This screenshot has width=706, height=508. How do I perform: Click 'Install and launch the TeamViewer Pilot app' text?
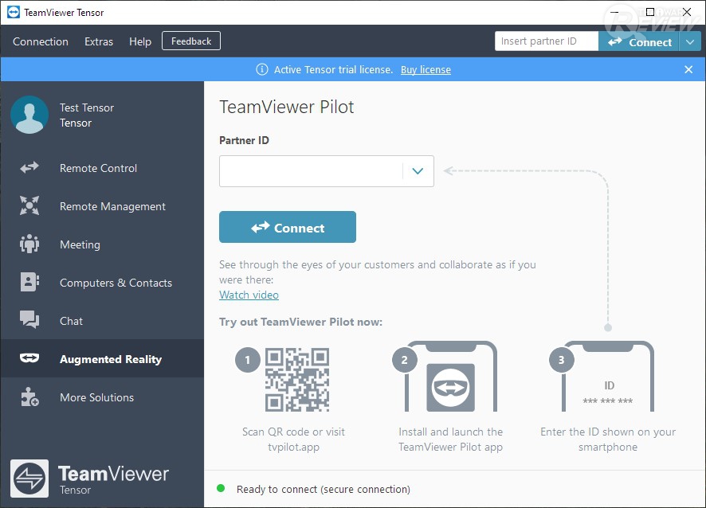point(450,440)
